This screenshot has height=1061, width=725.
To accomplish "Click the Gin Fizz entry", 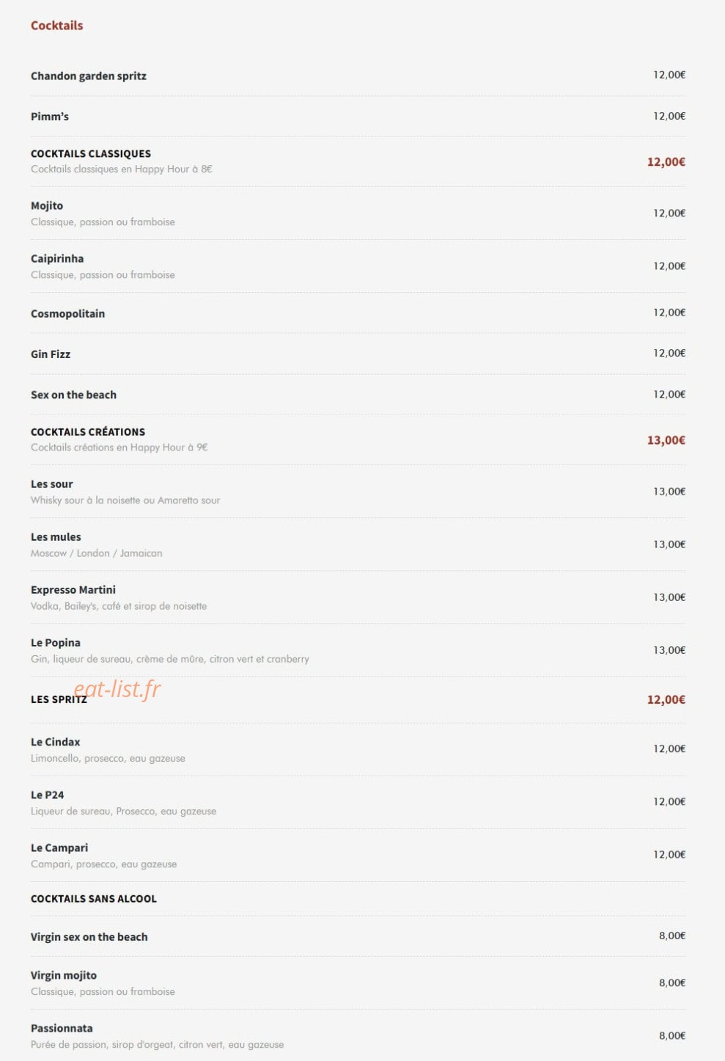I will pyautogui.click(x=51, y=354).
